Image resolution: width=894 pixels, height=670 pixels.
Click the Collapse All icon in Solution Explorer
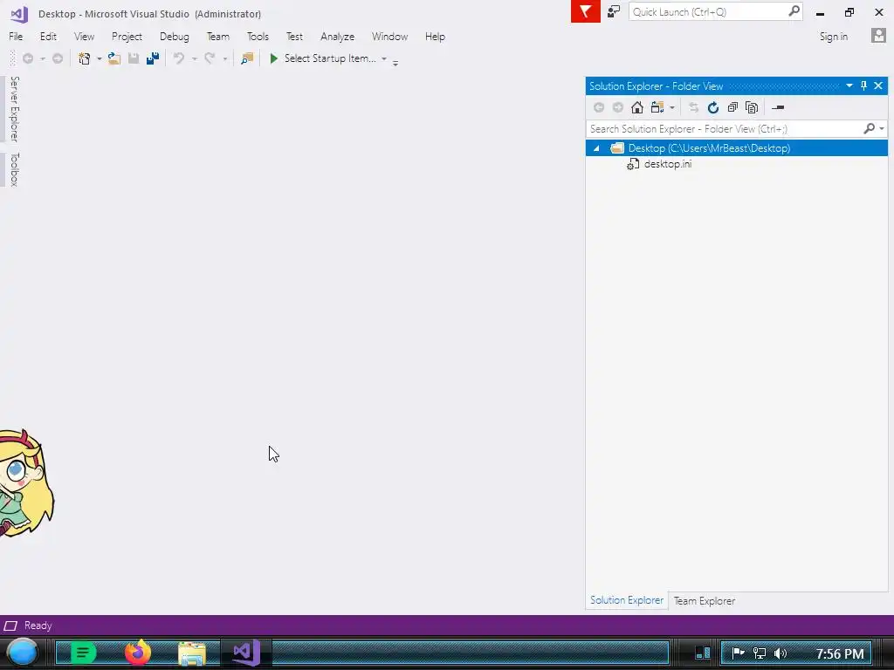click(732, 107)
